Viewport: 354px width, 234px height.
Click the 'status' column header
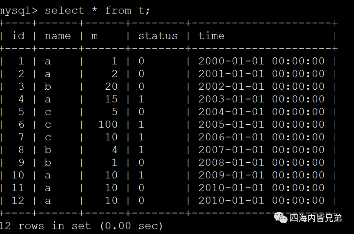(x=158, y=35)
